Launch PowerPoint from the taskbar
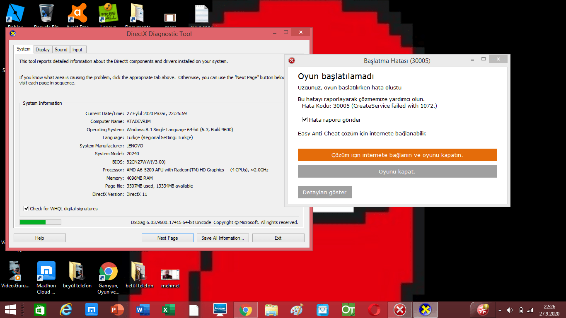The height and width of the screenshot is (318, 566). pyautogui.click(x=117, y=310)
